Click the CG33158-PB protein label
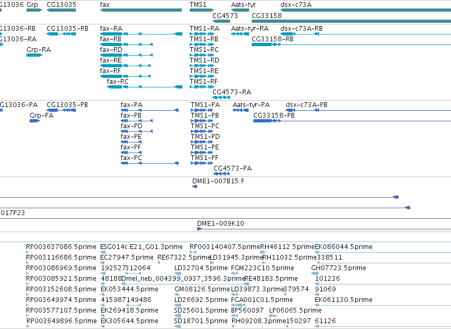451x329 pixels. pyautogui.click(x=274, y=115)
